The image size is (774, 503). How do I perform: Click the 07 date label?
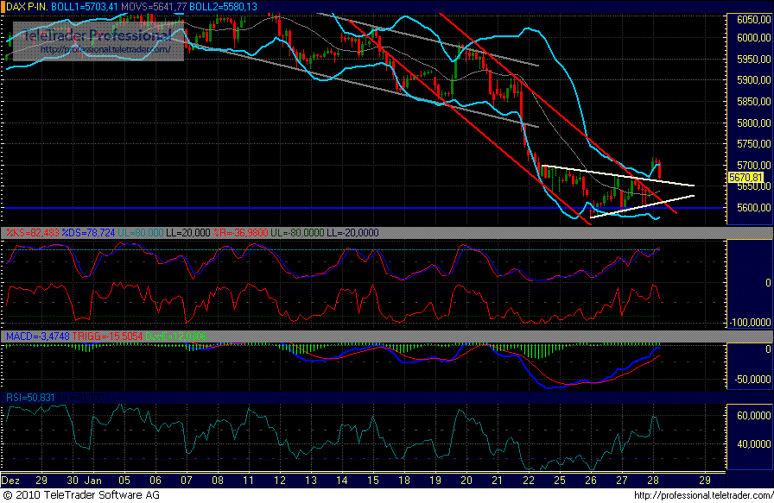coord(186,481)
